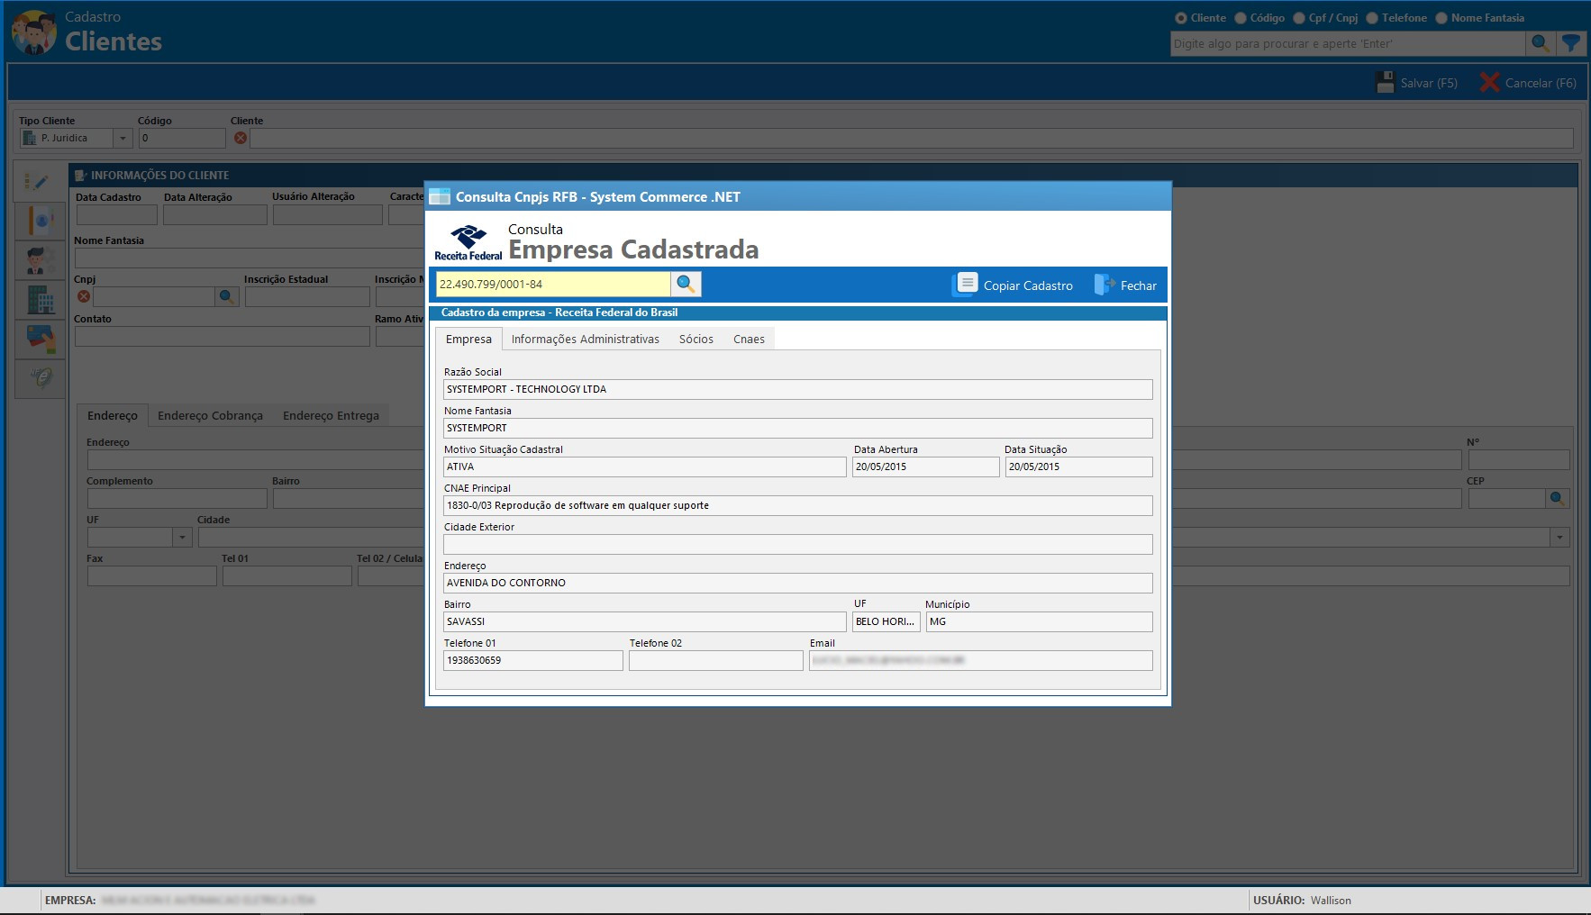Switch to the Informações Administrativas tab
Viewport: 1591px width, 915px height.
(585, 339)
